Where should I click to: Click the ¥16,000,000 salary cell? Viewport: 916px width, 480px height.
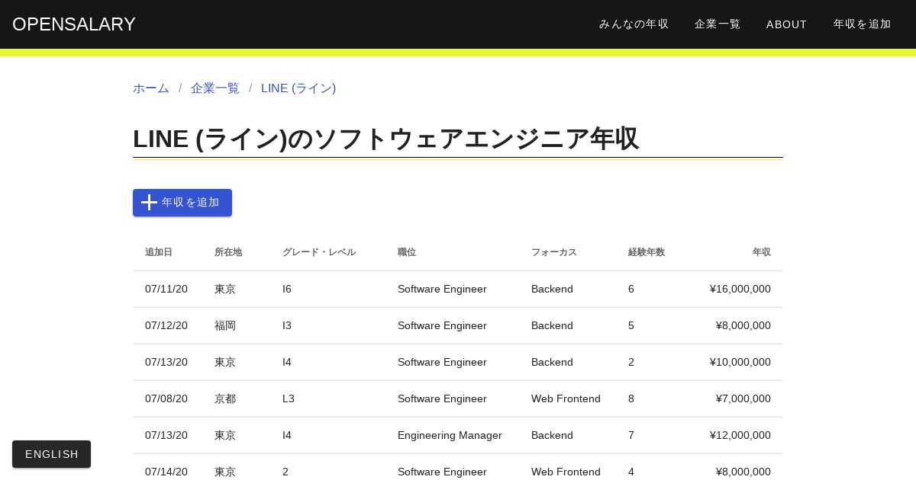click(740, 290)
